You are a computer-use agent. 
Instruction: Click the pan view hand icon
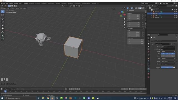point(125,22)
